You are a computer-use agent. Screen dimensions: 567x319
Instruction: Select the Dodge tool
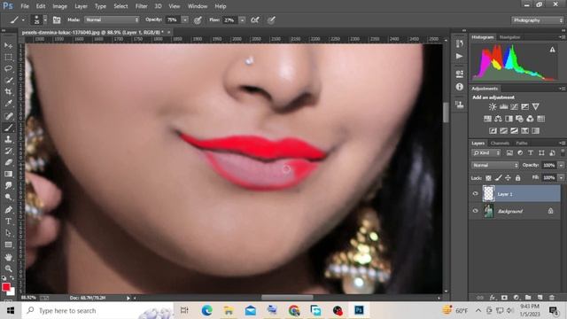coord(8,197)
